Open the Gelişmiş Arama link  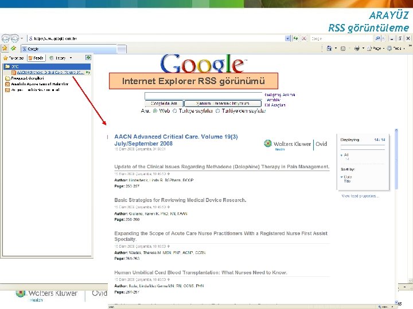click(x=280, y=94)
